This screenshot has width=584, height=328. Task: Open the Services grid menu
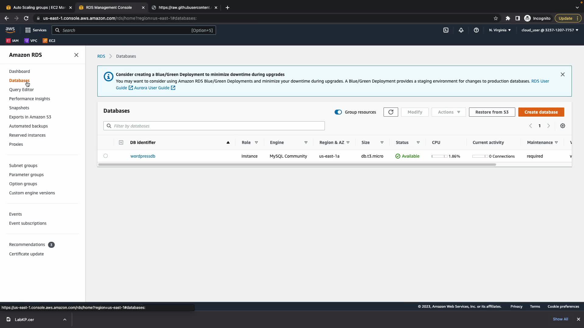[36, 30]
